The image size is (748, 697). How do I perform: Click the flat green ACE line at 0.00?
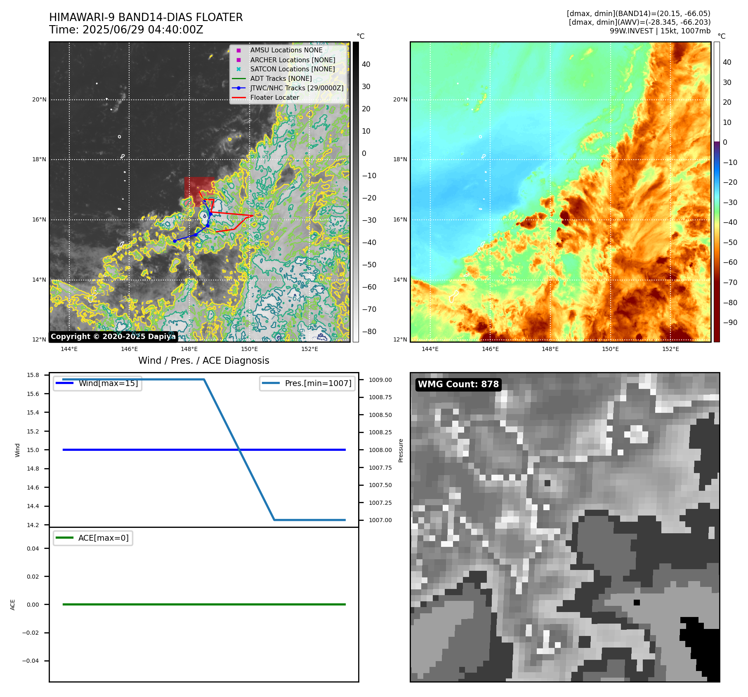pyautogui.click(x=204, y=605)
